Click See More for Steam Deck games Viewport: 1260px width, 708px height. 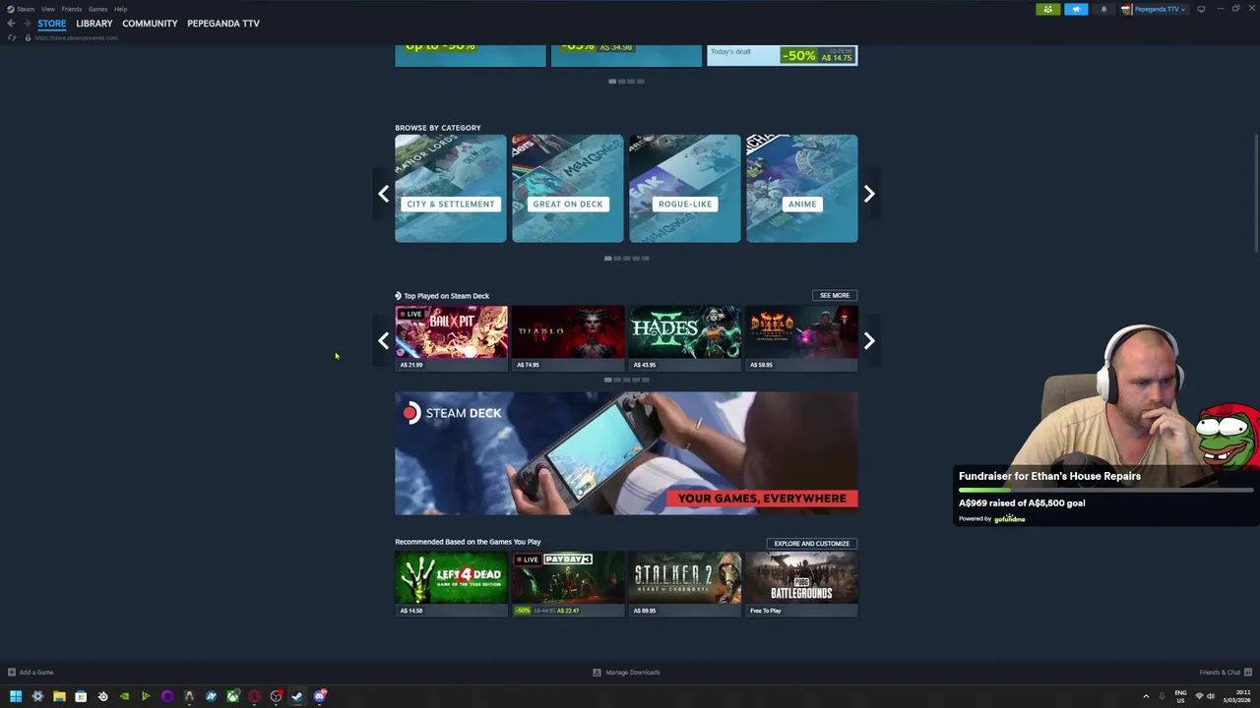tap(835, 295)
